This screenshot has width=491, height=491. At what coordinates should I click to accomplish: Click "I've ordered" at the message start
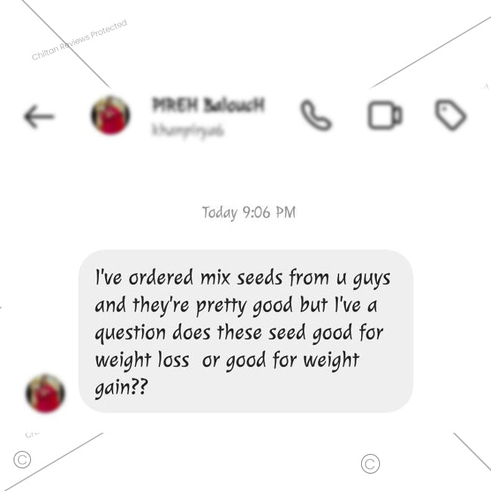[144, 277]
